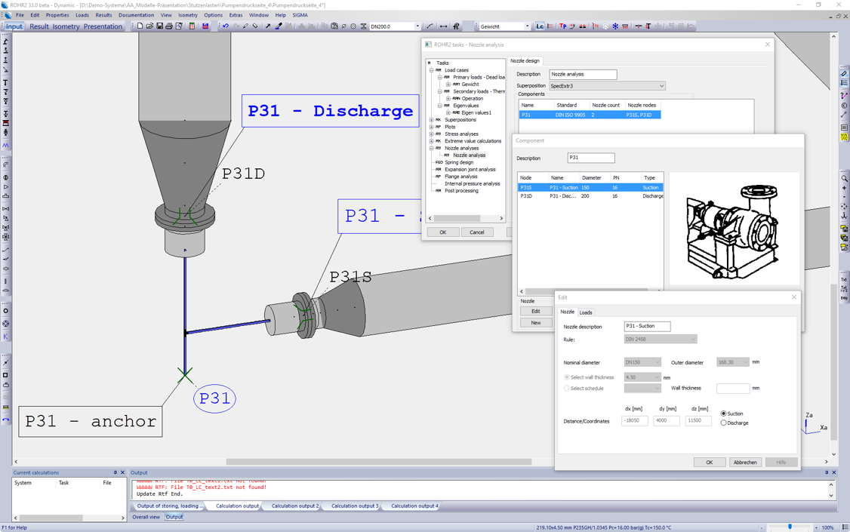Click the Abbrechen button in Edit dialog
The width and height of the screenshot is (850, 532).
coord(744,462)
